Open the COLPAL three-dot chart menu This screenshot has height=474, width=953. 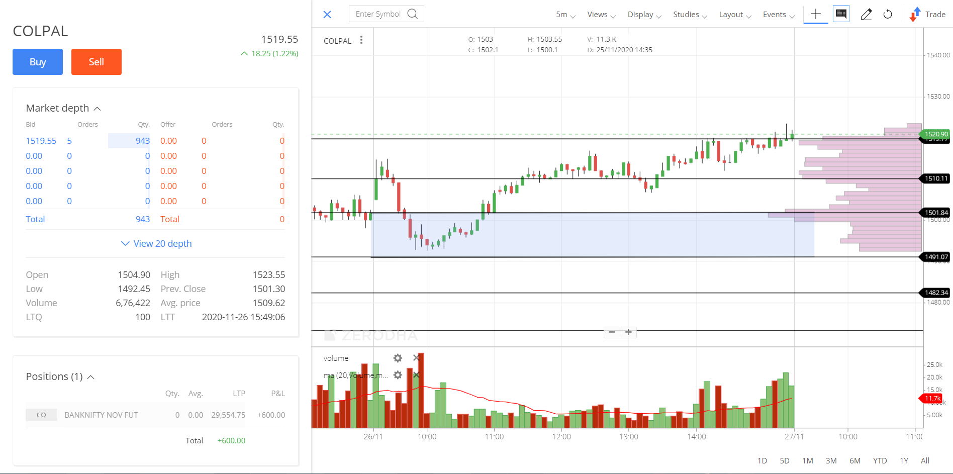click(x=361, y=40)
